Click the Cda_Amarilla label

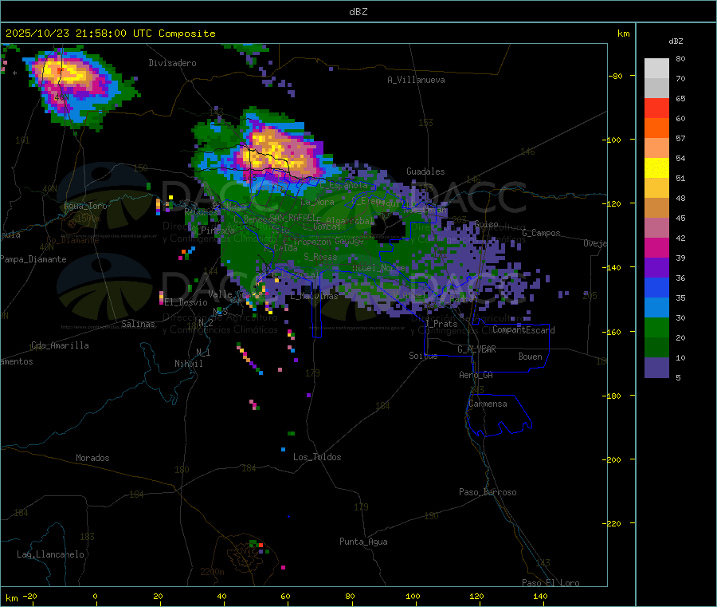[x=60, y=345]
